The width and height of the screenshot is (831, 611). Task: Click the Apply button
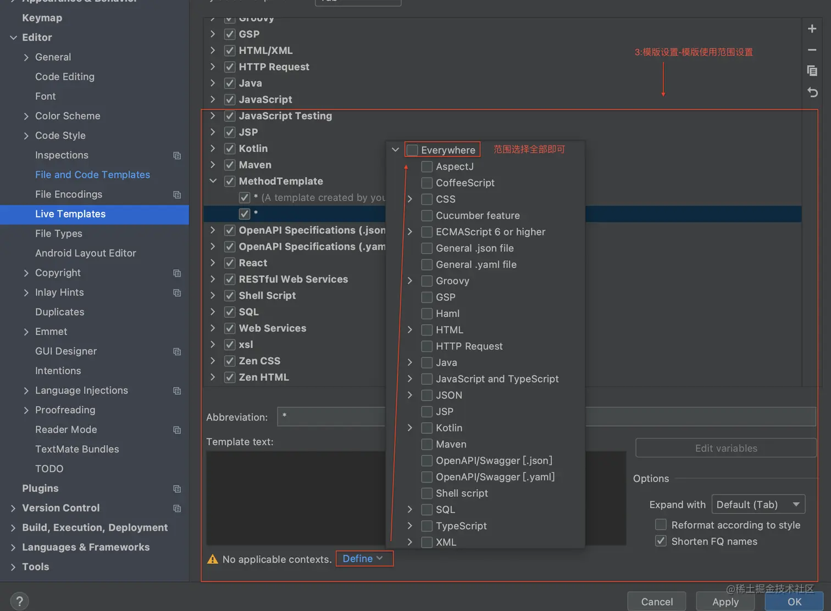[725, 602]
